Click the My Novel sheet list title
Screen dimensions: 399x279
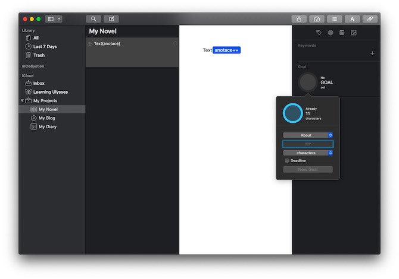tap(103, 31)
